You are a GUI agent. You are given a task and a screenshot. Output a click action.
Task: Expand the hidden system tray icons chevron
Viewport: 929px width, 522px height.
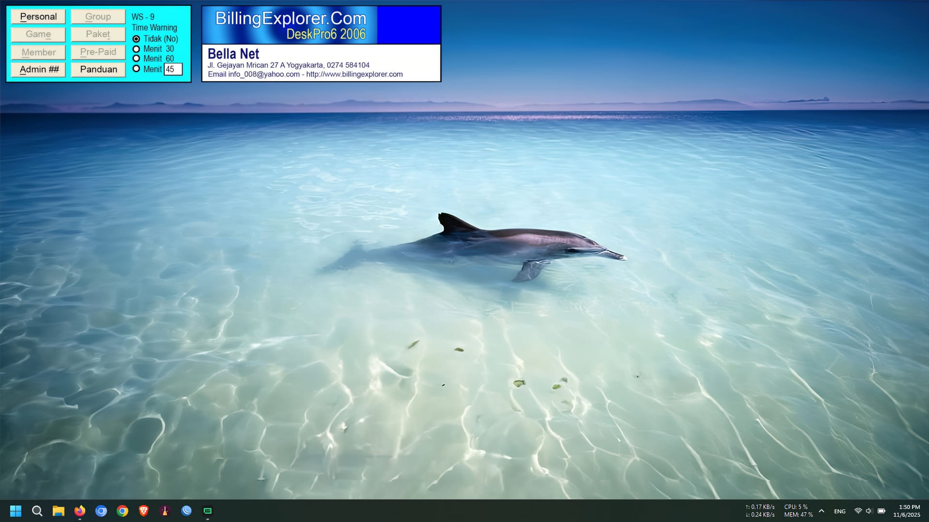822,511
